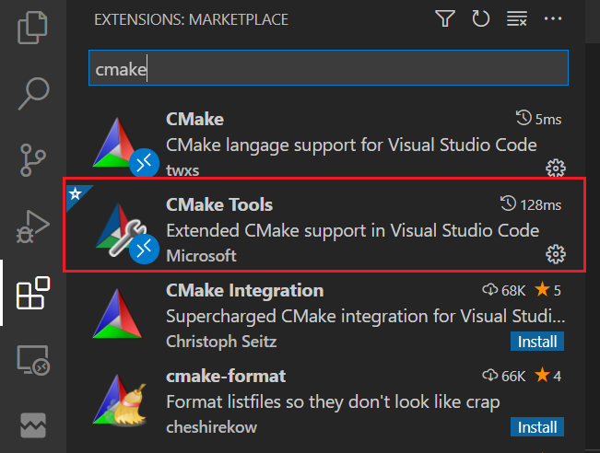This screenshot has width=600, height=453.
Task: Open the Explorer view in activity bar
Action: point(32,28)
